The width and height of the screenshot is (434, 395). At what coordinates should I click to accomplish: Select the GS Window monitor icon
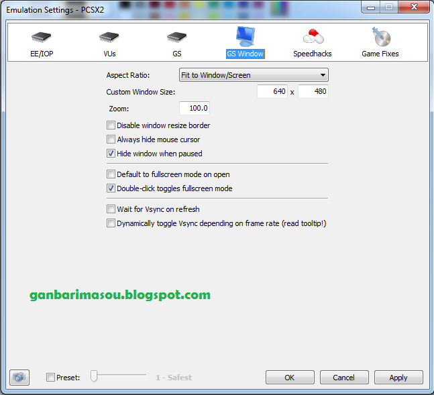[245, 36]
